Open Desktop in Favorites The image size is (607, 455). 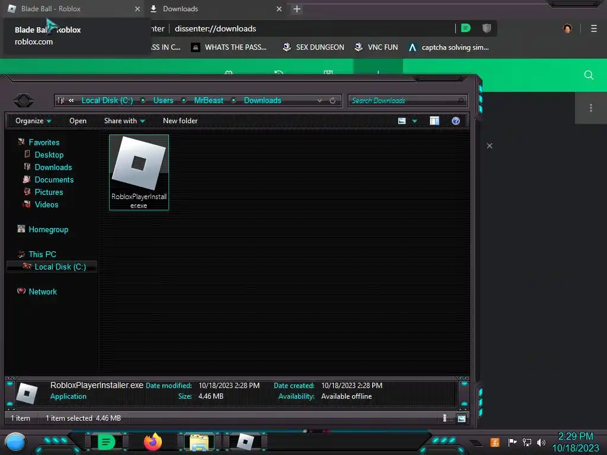(49, 155)
